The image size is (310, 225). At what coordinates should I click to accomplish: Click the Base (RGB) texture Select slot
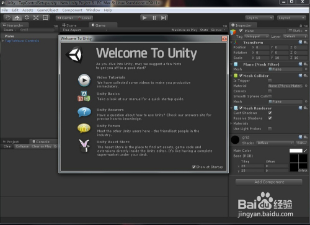point(298,163)
